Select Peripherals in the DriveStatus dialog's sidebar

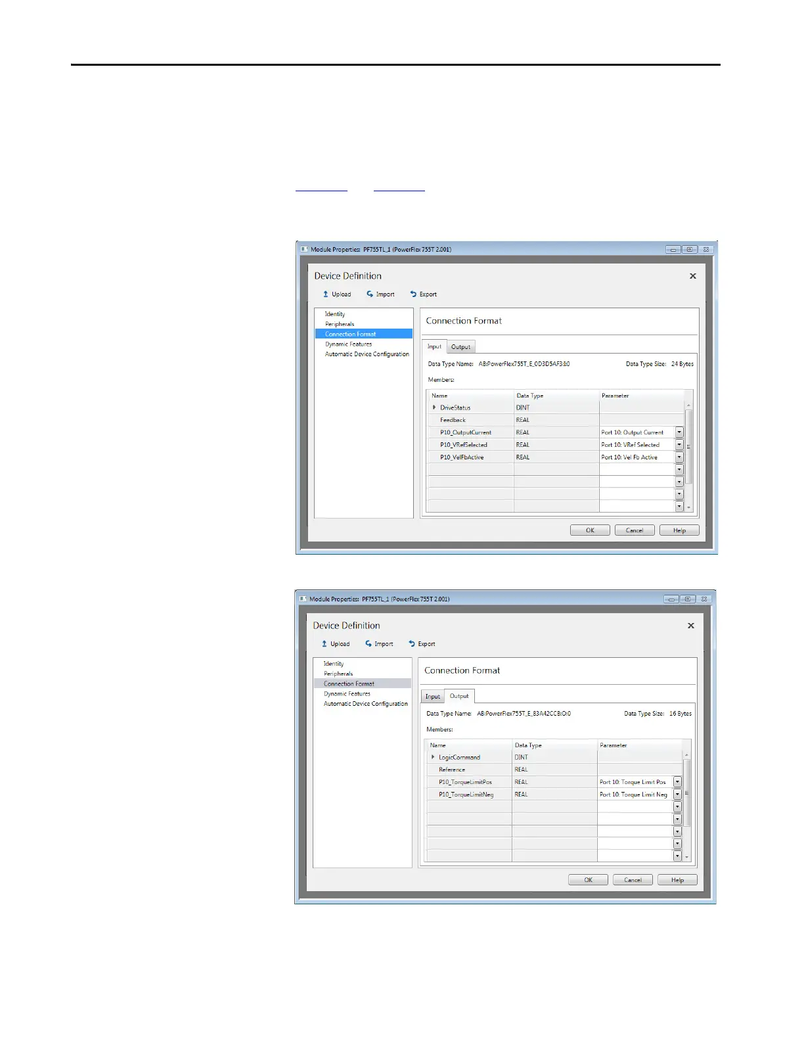click(x=340, y=324)
